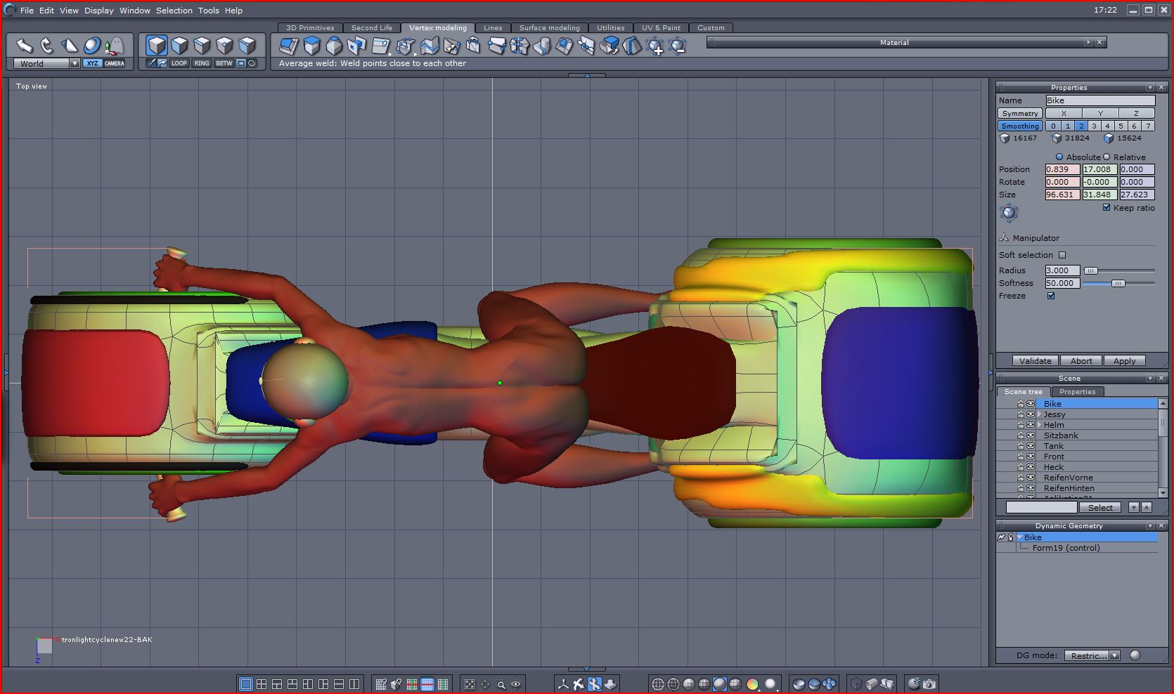Click the zoom magnifier view icon
The height and width of the screenshot is (694, 1174).
pos(501,683)
